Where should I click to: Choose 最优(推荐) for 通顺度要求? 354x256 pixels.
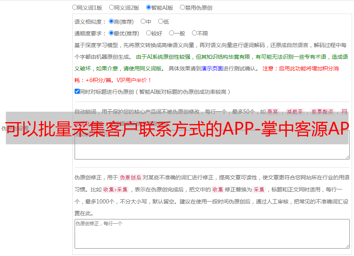111,33
